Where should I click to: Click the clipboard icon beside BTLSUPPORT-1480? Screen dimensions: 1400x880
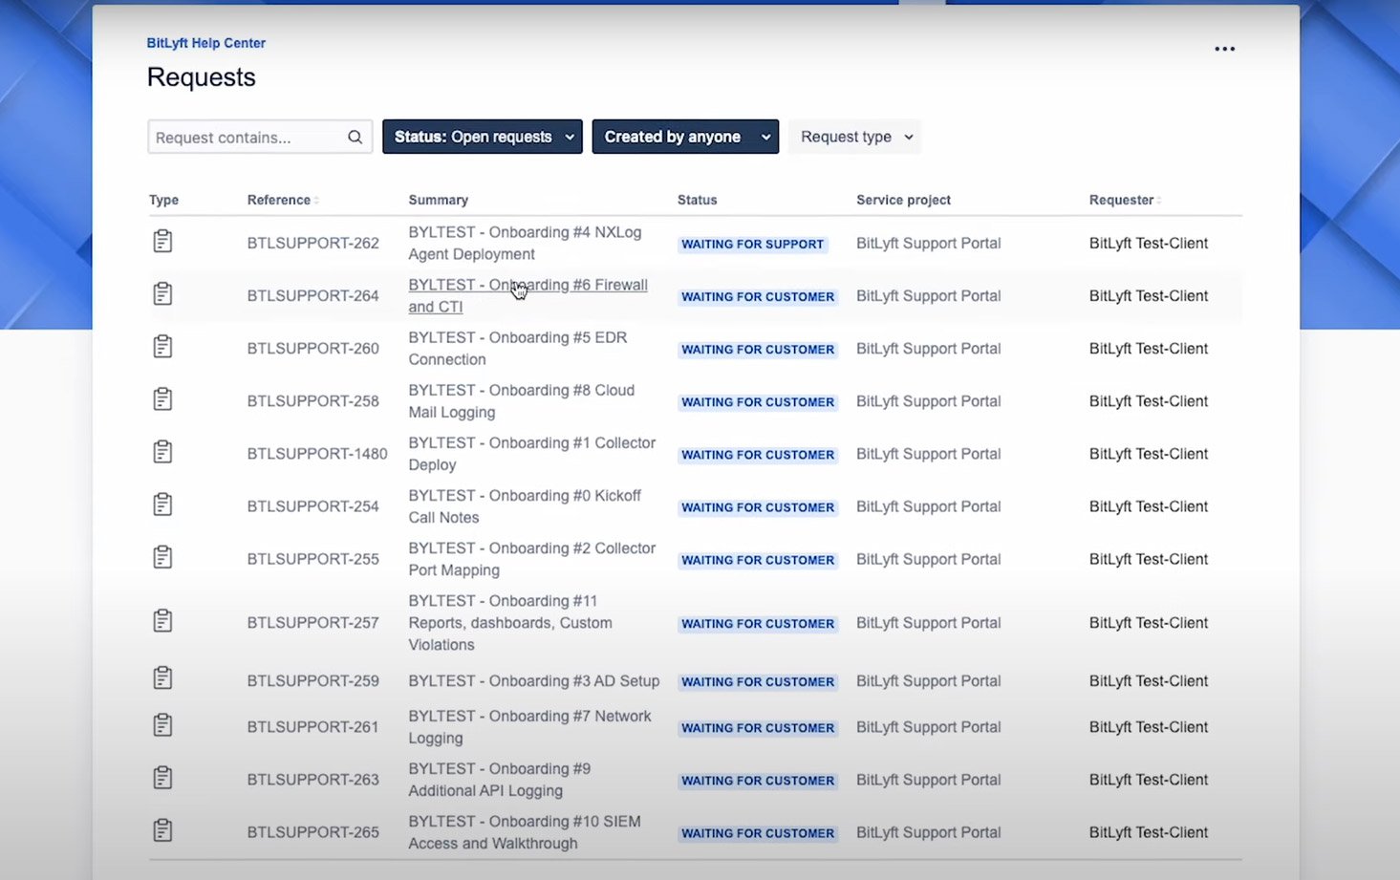162,452
